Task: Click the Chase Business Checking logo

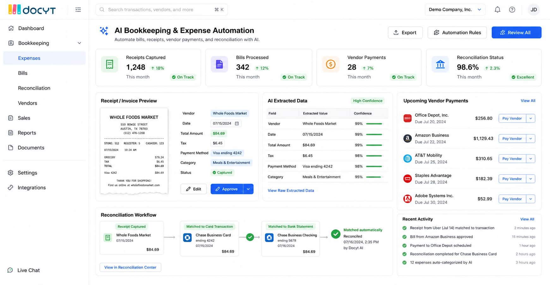Action: click(x=269, y=238)
